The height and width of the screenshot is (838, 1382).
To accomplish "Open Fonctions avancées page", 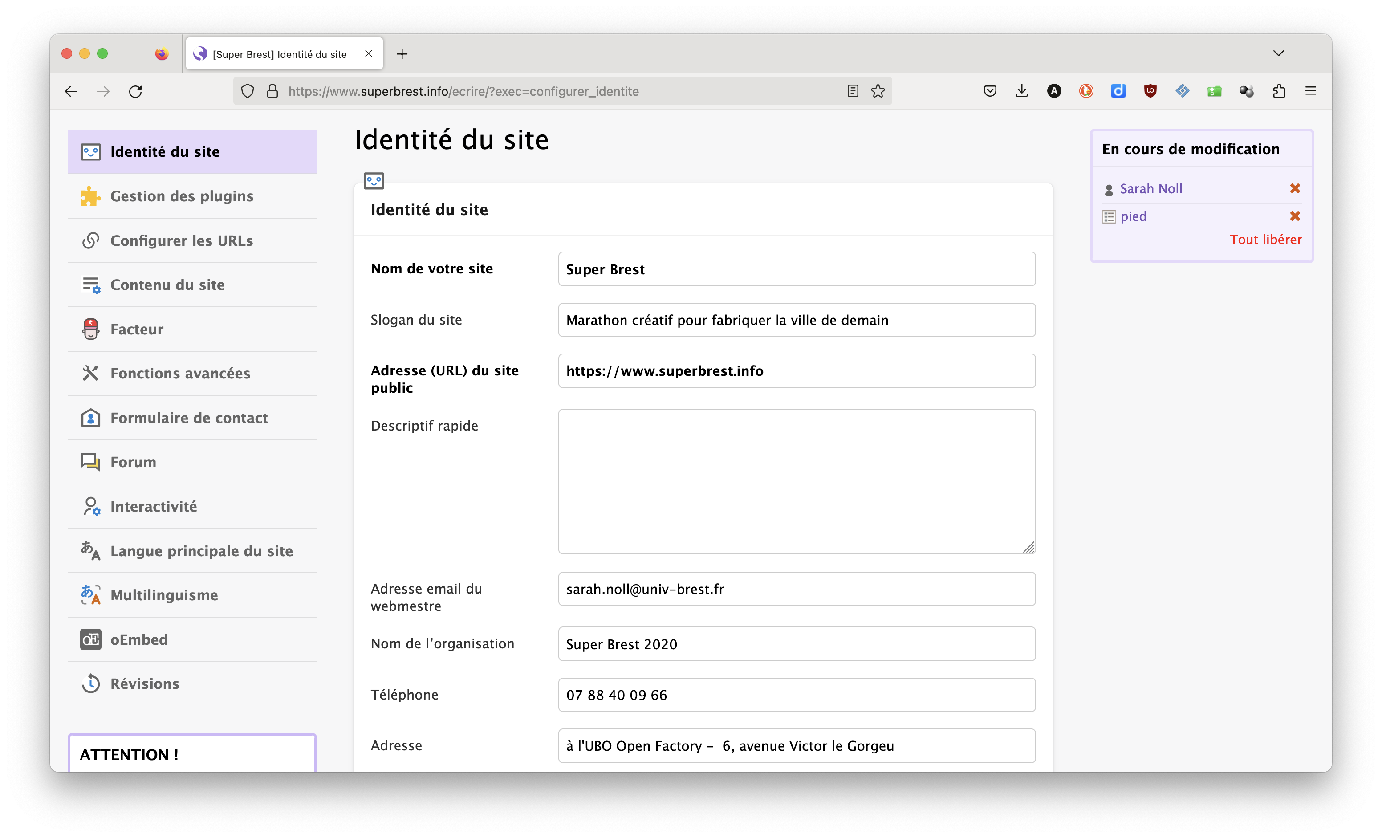I will [x=192, y=373].
